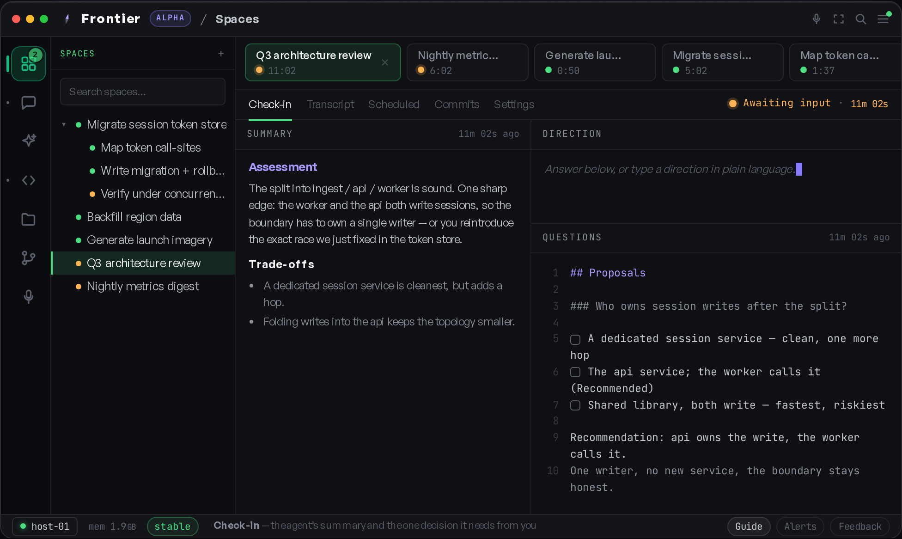The height and width of the screenshot is (539, 902).
Task: Click the Who owns session writes line
Action: [708, 306]
